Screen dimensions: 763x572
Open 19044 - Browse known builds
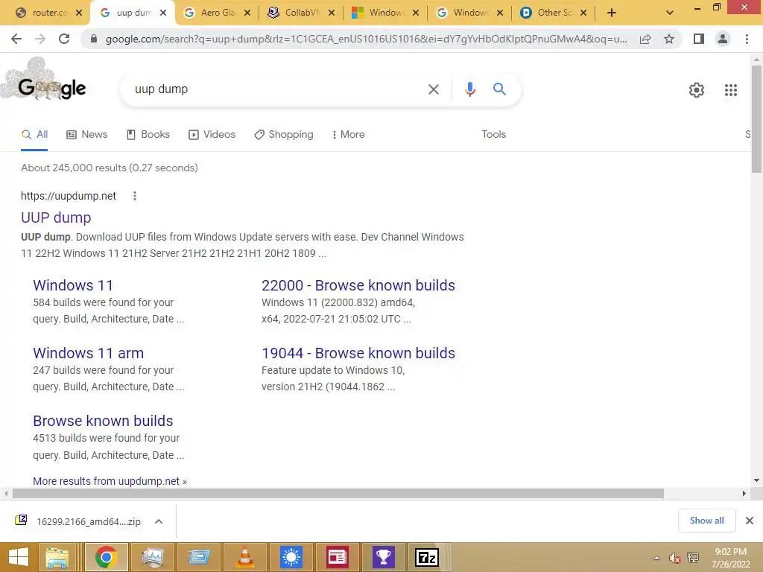point(358,353)
